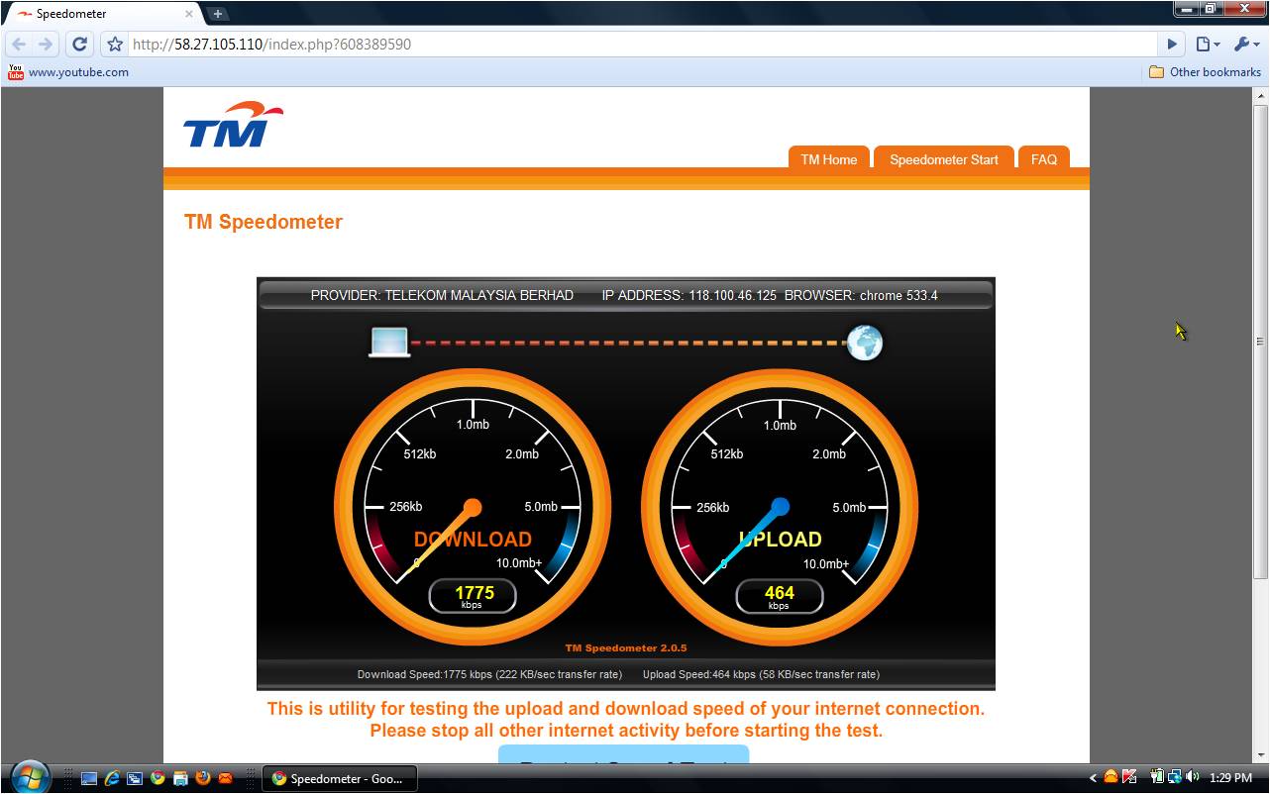Click the Switch between windows icon
The width and height of the screenshot is (1270, 794).
(135, 778)
